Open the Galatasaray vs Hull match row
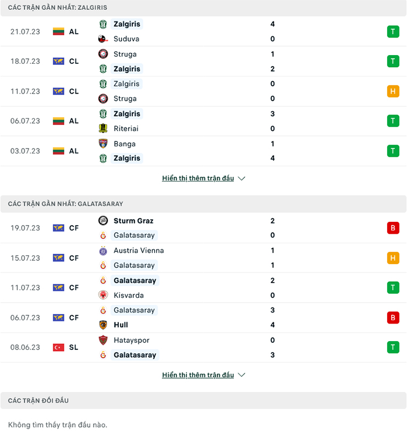 pos(204,317)
